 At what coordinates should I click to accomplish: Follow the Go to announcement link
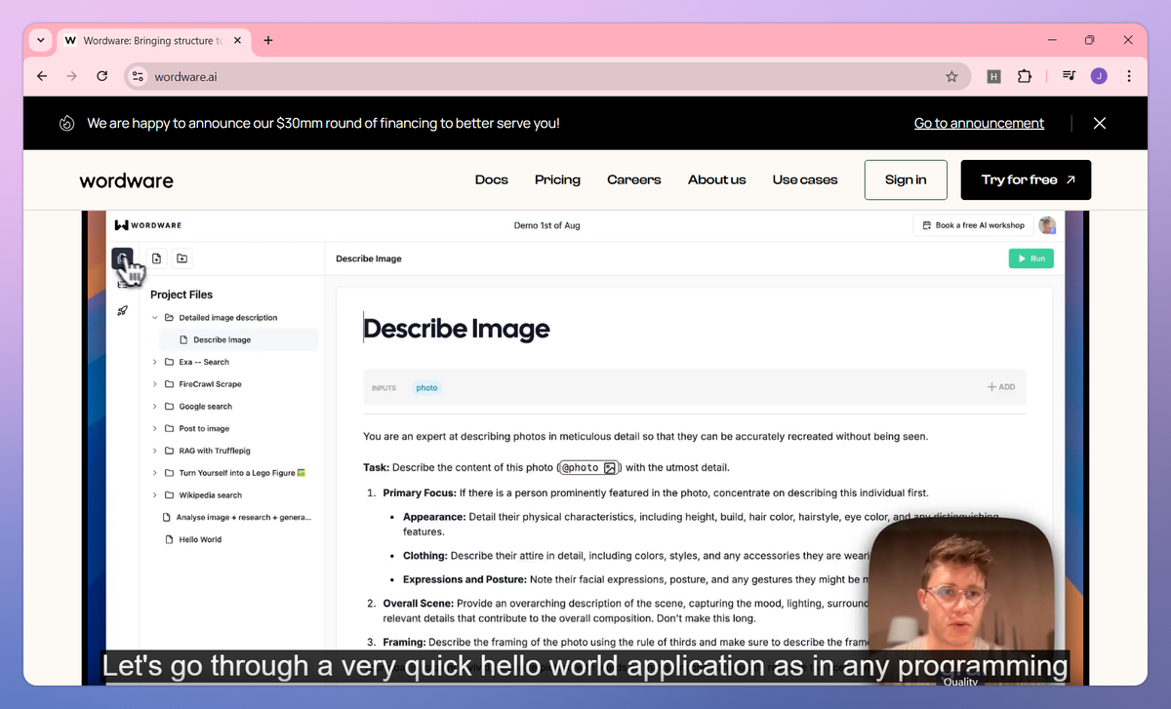click(x=979, y=123)
